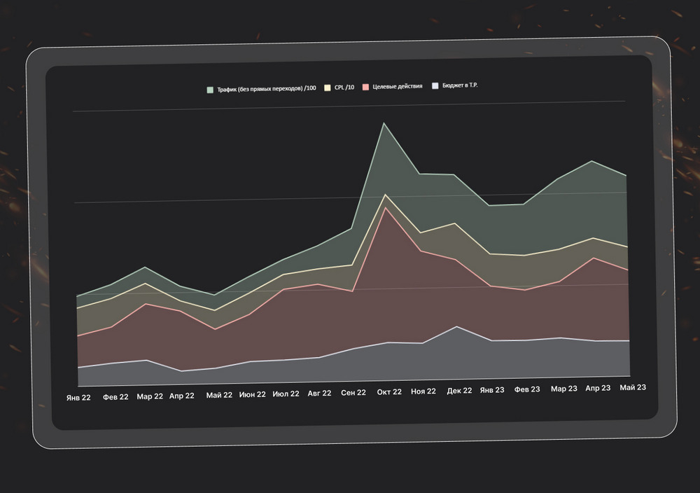The width and height of the screenshot is (700, 493).
Task: Select the Мар 23 axis label
Action: (x=563, y=389)
